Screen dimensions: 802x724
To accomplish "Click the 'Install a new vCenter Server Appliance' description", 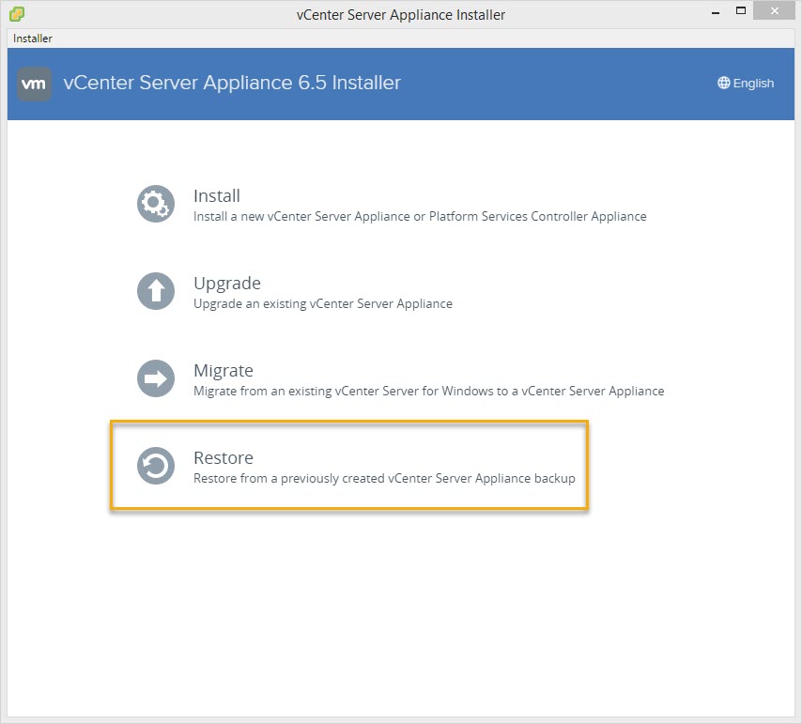I will [x=420, y=216].
